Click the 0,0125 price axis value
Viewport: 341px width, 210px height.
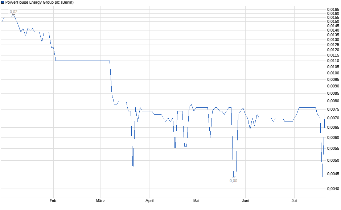[x=333, y=45]
